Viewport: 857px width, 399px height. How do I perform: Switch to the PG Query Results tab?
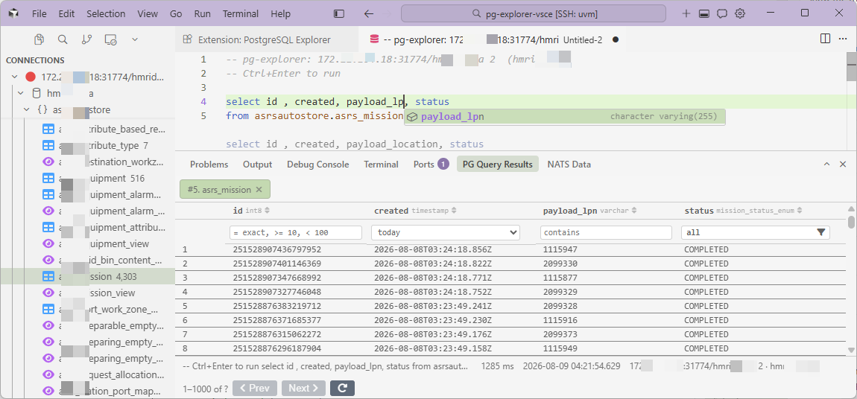[x=497, y=165]
